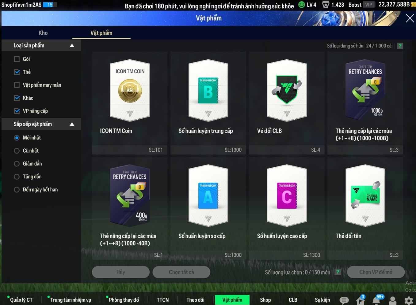Screen dimensions: 416x305
Task: Open the Shop menu in bottom bar
Action: (265, 300)
